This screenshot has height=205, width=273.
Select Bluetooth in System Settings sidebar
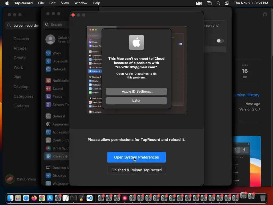pyautogui.click(x=57, y=61)
